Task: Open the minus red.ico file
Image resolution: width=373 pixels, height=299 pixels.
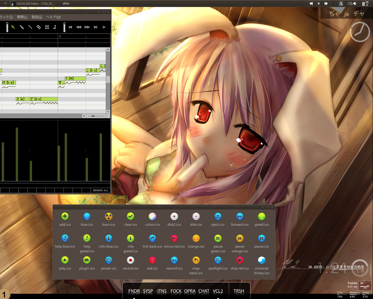Action: coord(174,241)
